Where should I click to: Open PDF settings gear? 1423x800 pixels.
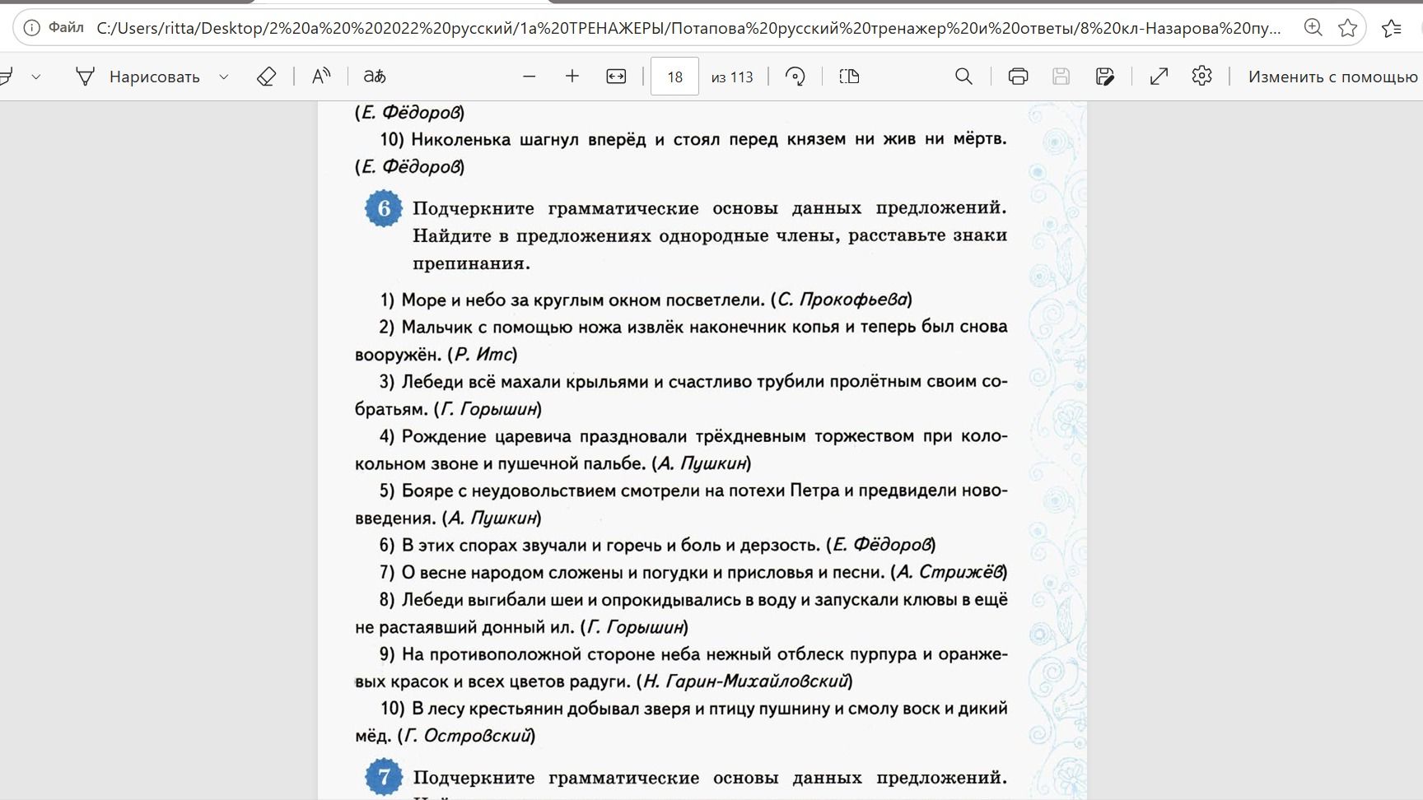pos(1202,77)
